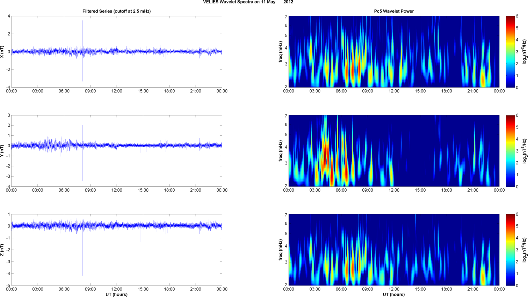
Task: Click the "18:00" tick under the Y filtered series
Action: coord(169,190)
